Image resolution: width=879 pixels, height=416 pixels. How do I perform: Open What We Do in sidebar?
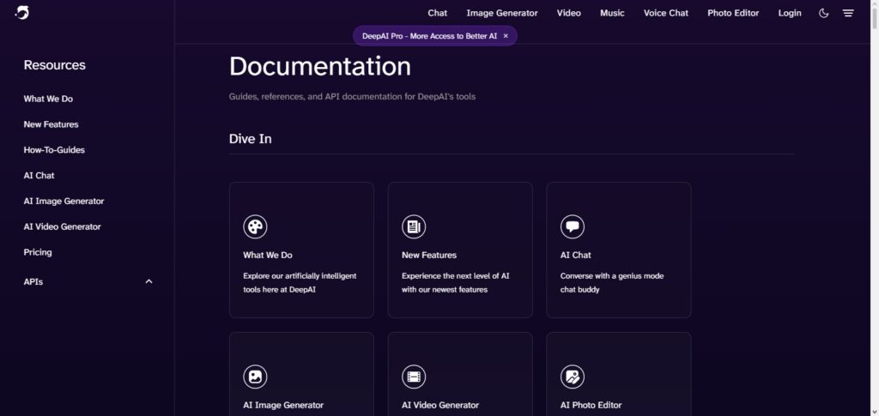click(48, 99)
